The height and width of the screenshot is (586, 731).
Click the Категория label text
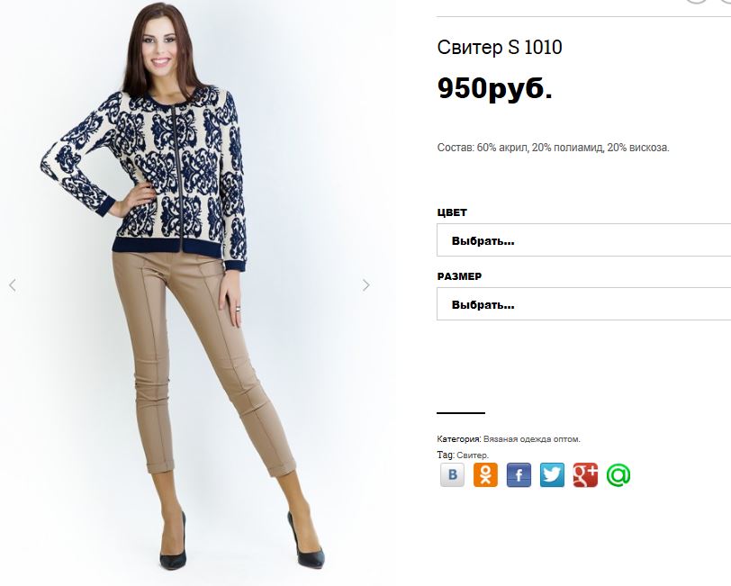(459, 439)
